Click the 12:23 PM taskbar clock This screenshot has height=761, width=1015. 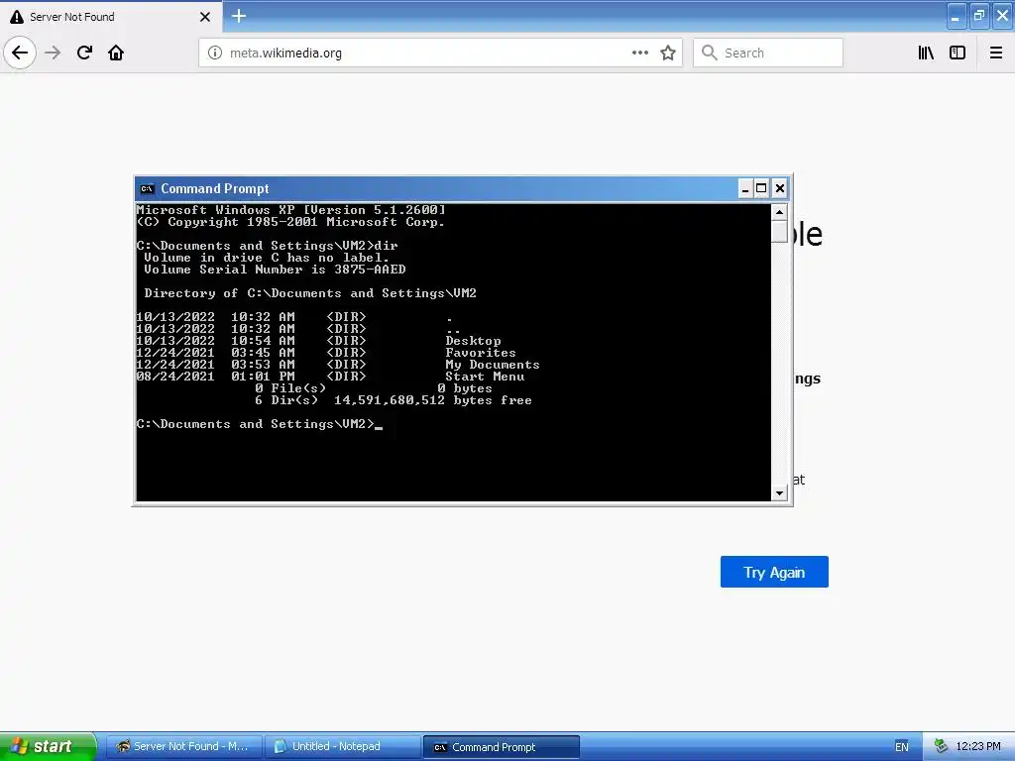click(x=978, y=747)
